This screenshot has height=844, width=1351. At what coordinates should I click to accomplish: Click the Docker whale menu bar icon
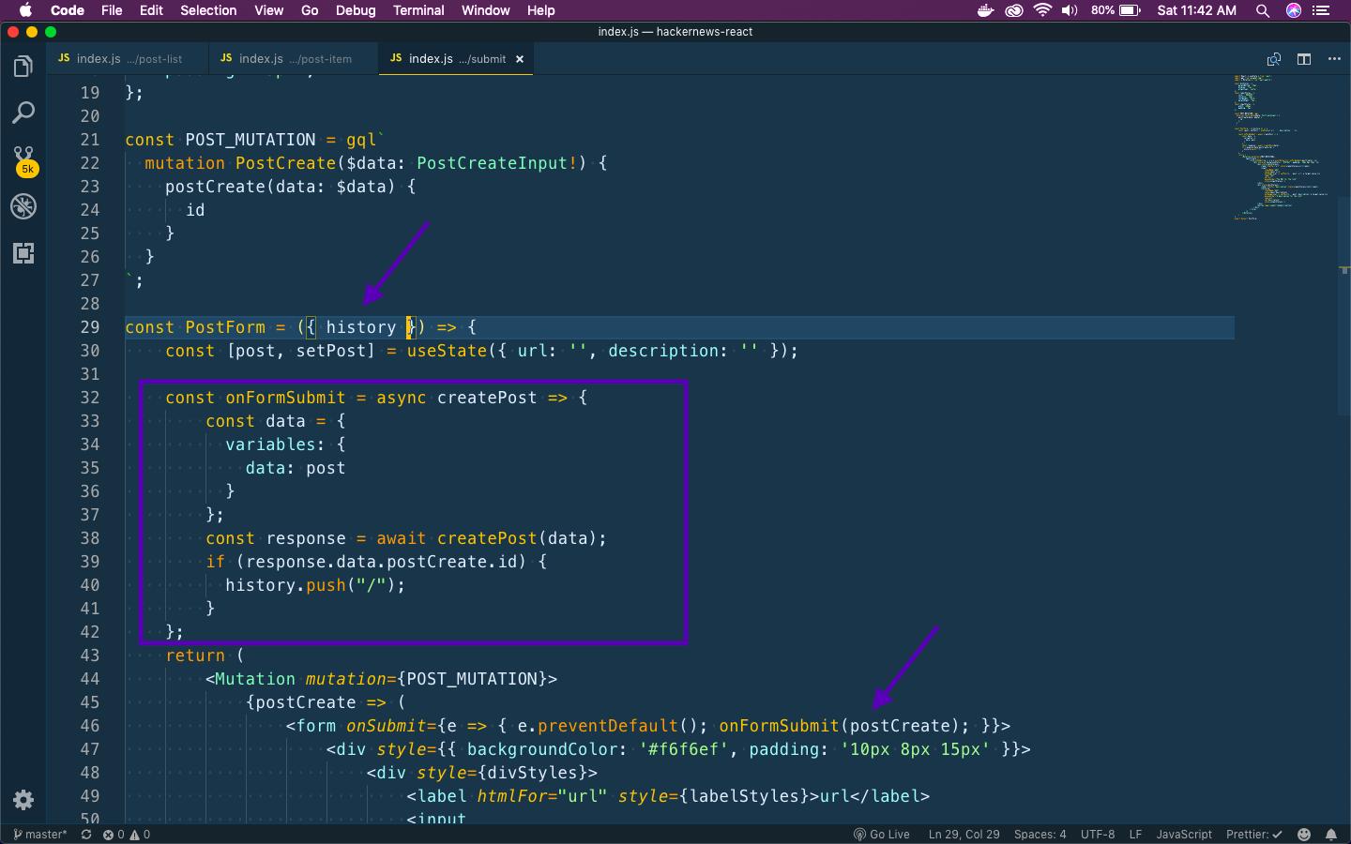pyautogui.click(x=985, y=10)
